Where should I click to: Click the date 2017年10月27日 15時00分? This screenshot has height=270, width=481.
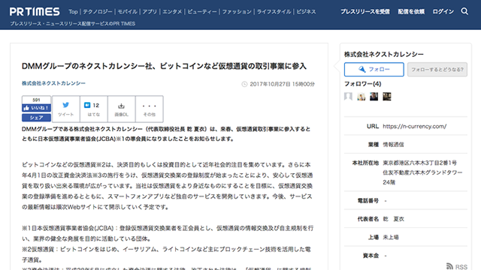pyautogui.click(x=282, y=84)
